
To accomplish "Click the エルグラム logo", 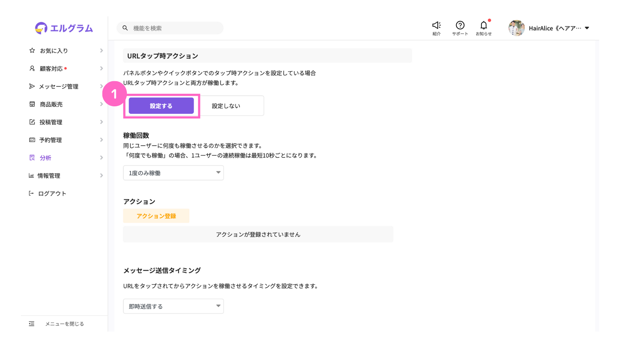I will (x=64, y=28).
